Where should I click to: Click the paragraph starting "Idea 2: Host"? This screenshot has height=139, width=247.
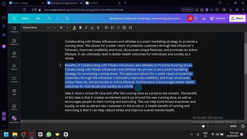pos(131,102)
